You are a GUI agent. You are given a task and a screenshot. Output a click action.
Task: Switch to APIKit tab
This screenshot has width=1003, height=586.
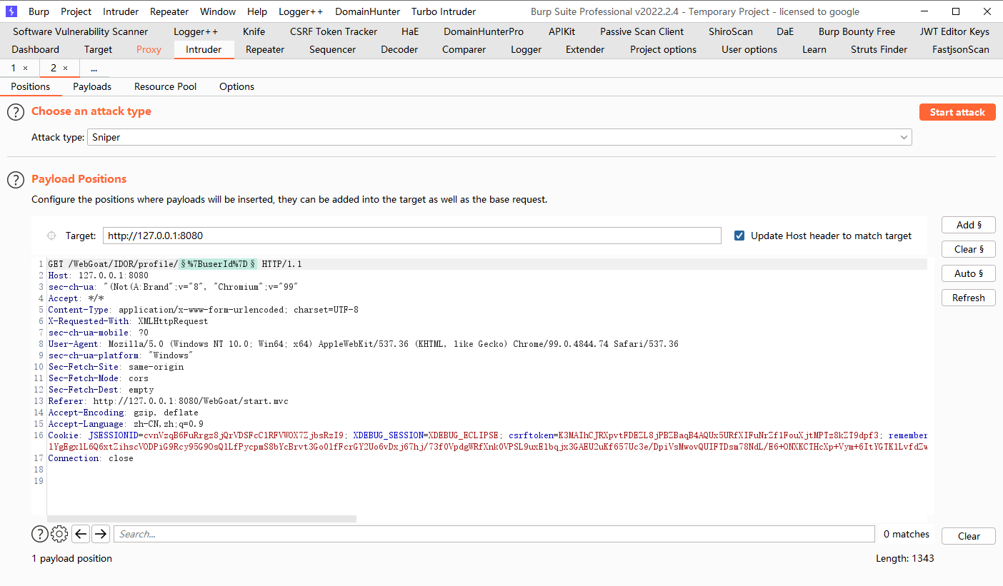tap(562, 31)
